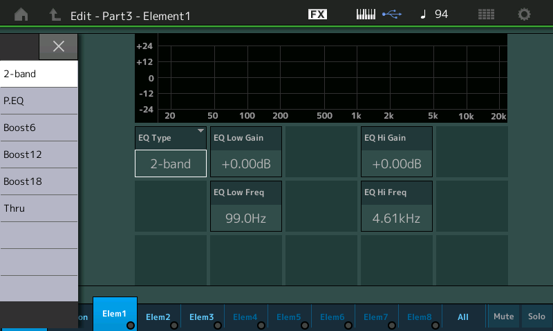Click the exit/up-arrow return icon

[x=55, y=14]
